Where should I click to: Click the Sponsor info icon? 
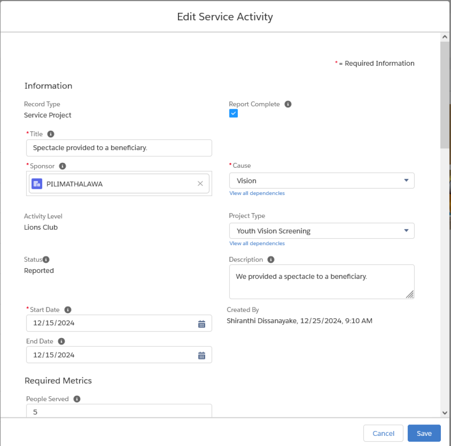coord(63,166)
